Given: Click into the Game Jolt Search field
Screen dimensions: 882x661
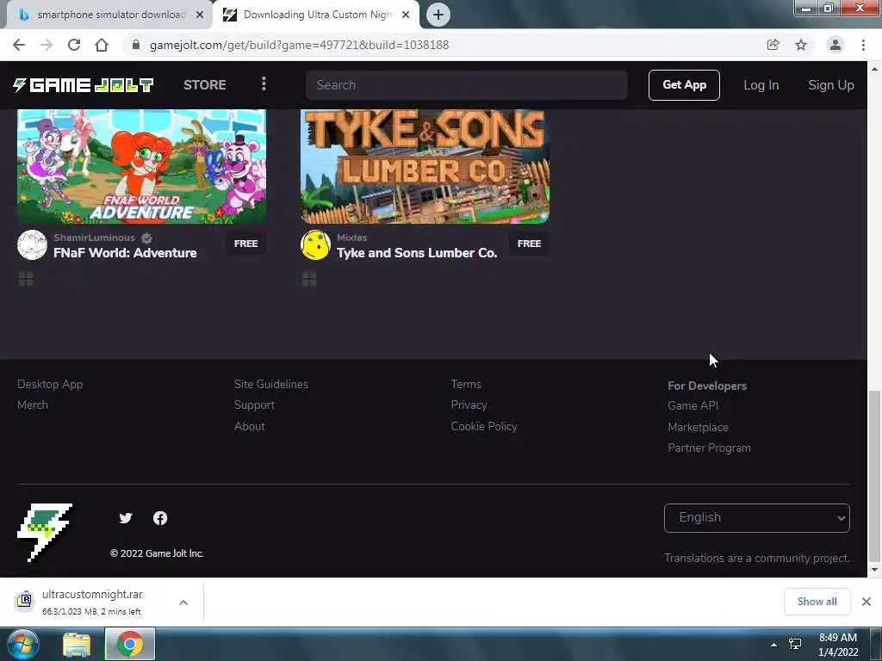Looking at the screenshot, I should pos(466,85).
